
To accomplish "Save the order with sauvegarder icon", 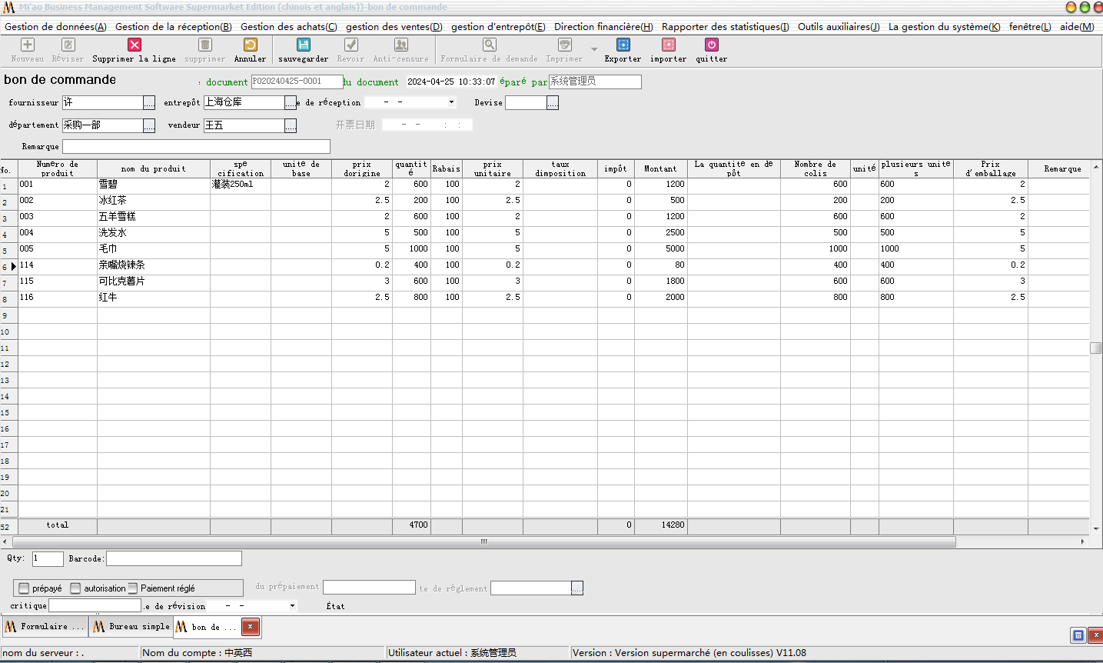I will click(303, 45).
